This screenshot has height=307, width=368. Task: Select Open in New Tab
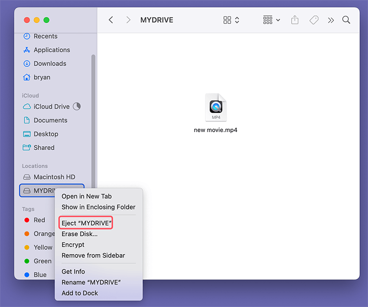coord(86,197)
